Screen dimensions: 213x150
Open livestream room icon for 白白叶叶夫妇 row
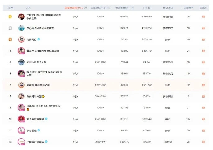[203, 96]
